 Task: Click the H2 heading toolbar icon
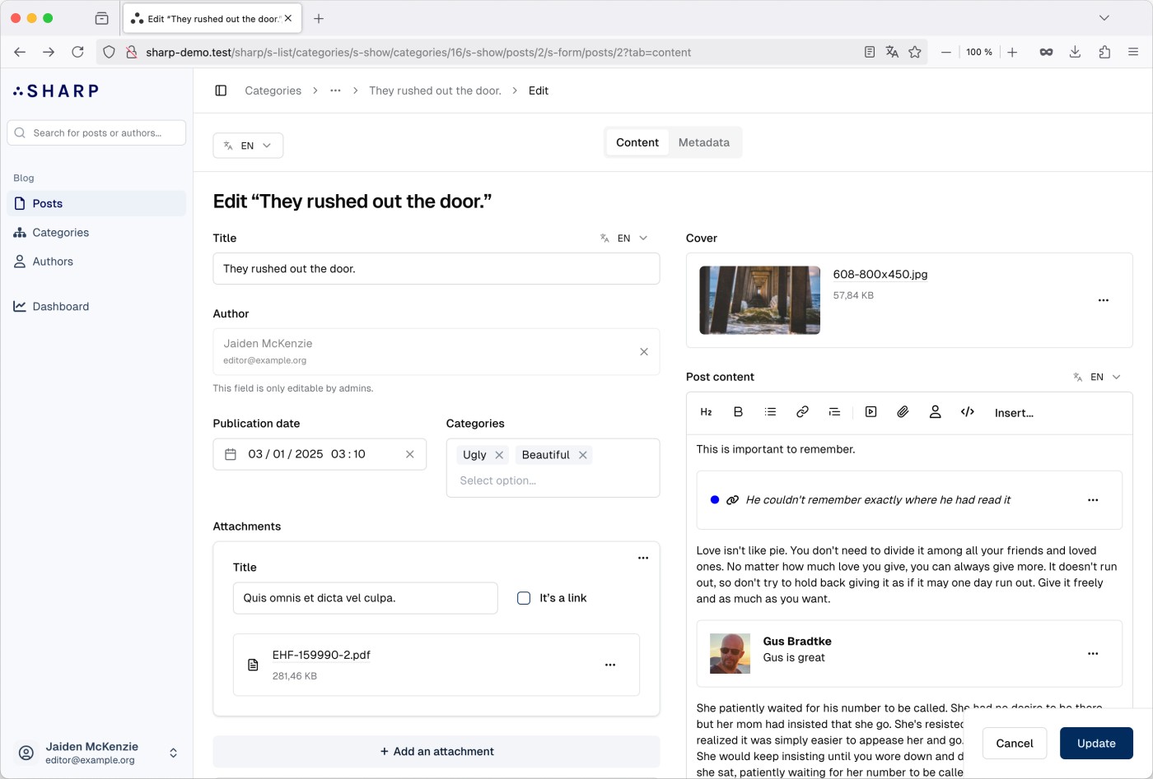point(706,412)
